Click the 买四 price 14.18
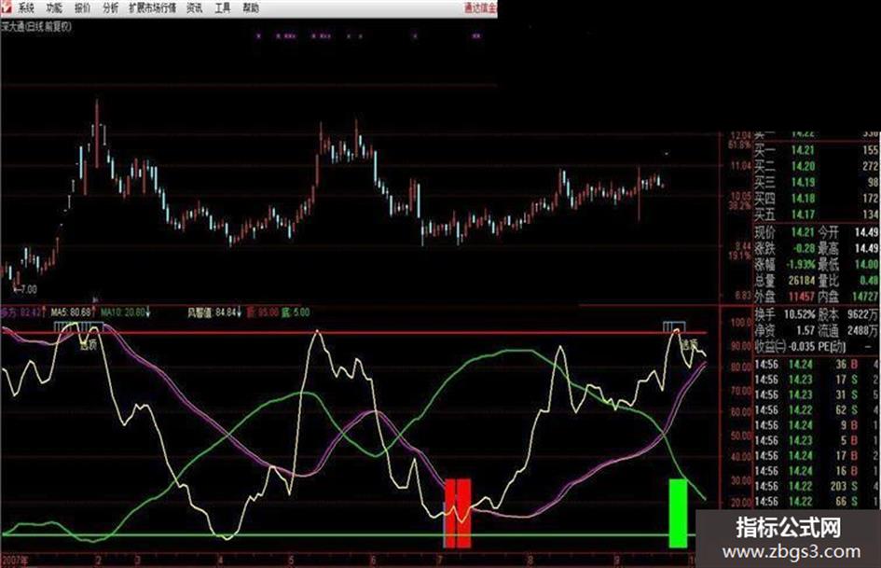The image size is (881, 568). click(803, 198)
